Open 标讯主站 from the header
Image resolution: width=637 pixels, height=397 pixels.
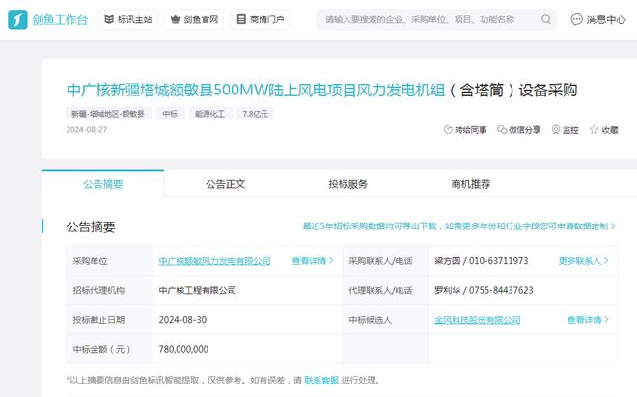tap(128, 19)
